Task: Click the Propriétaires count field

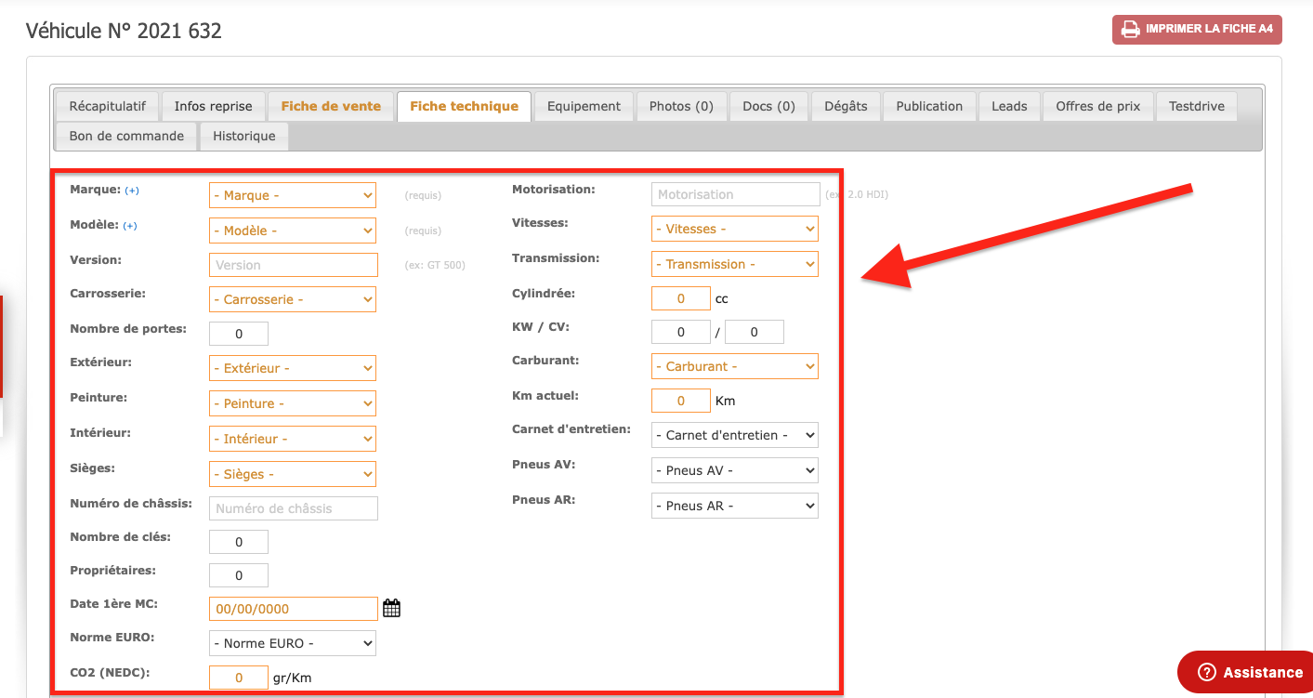Action: (239, 575)
